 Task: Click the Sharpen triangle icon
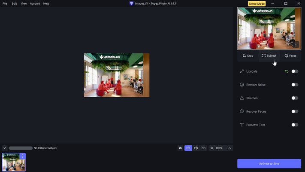(242, 98)
